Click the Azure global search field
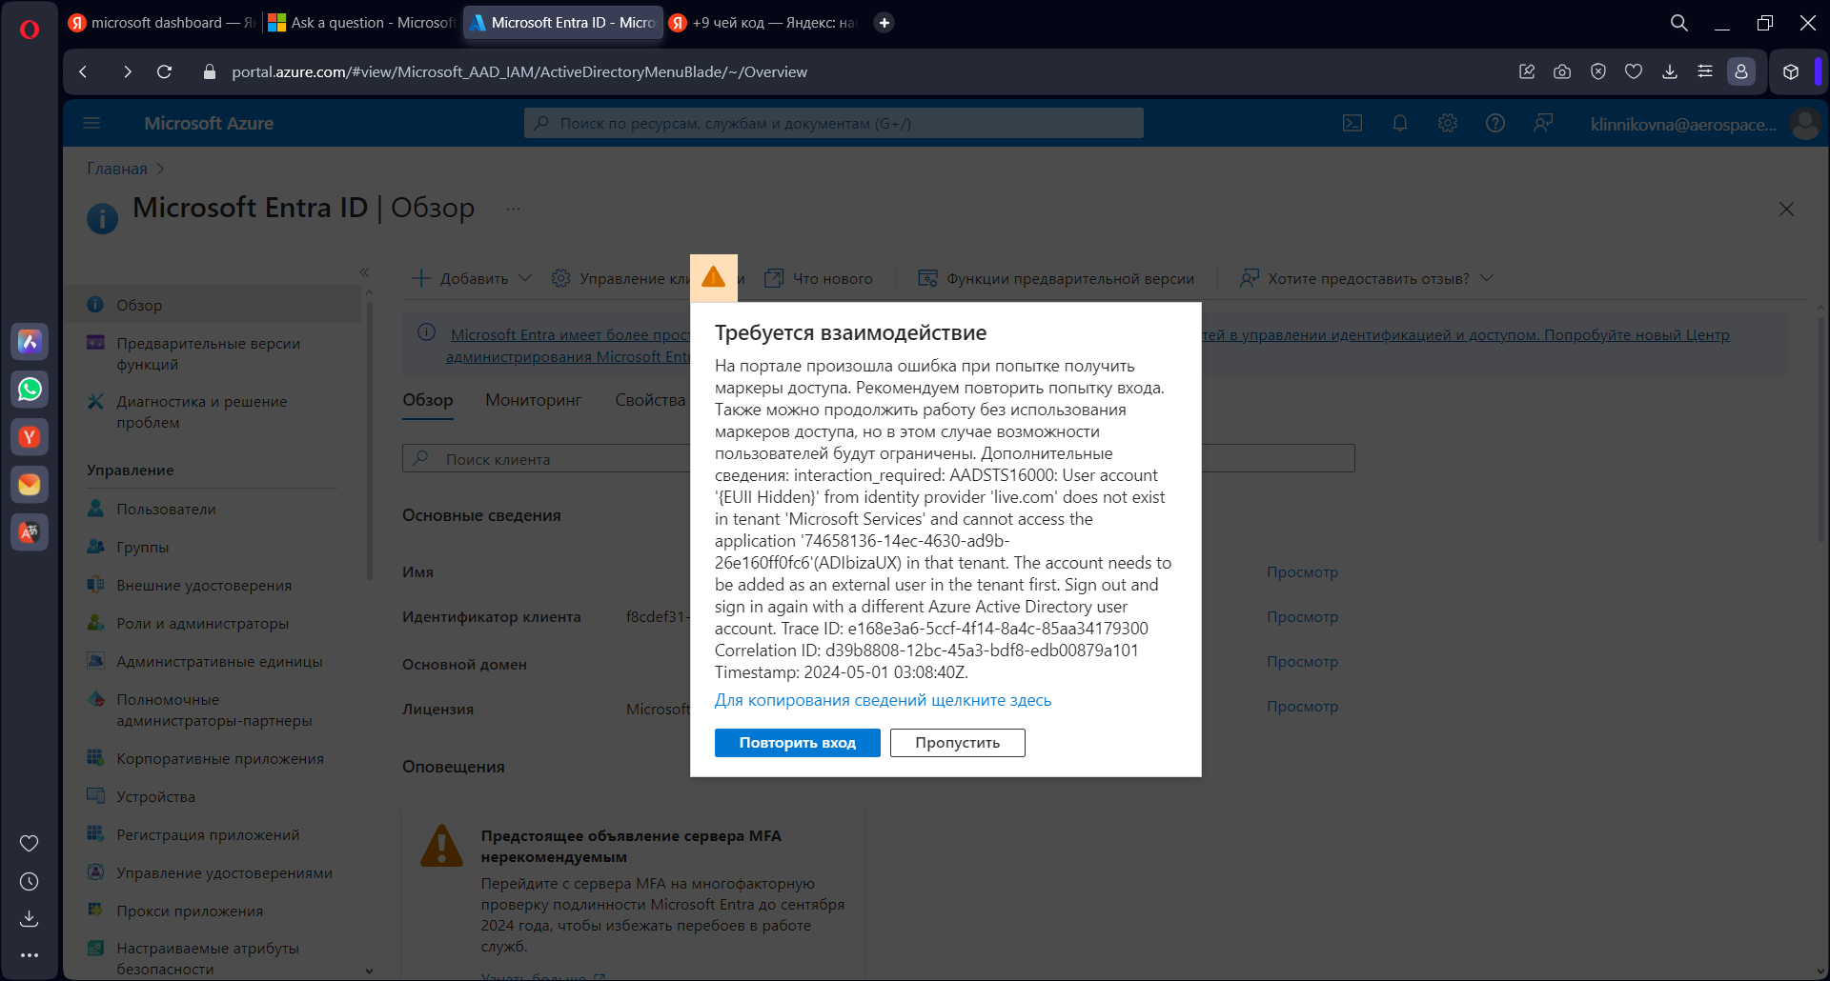Screen dimensions: 1830x981 [x=834, y=123]
